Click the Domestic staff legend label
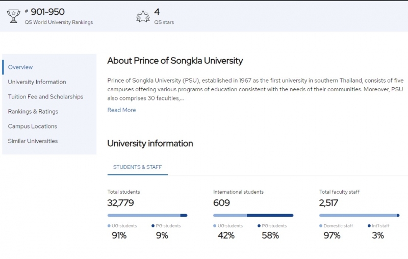This screenshot has height=259, width=408. point(338,226)
